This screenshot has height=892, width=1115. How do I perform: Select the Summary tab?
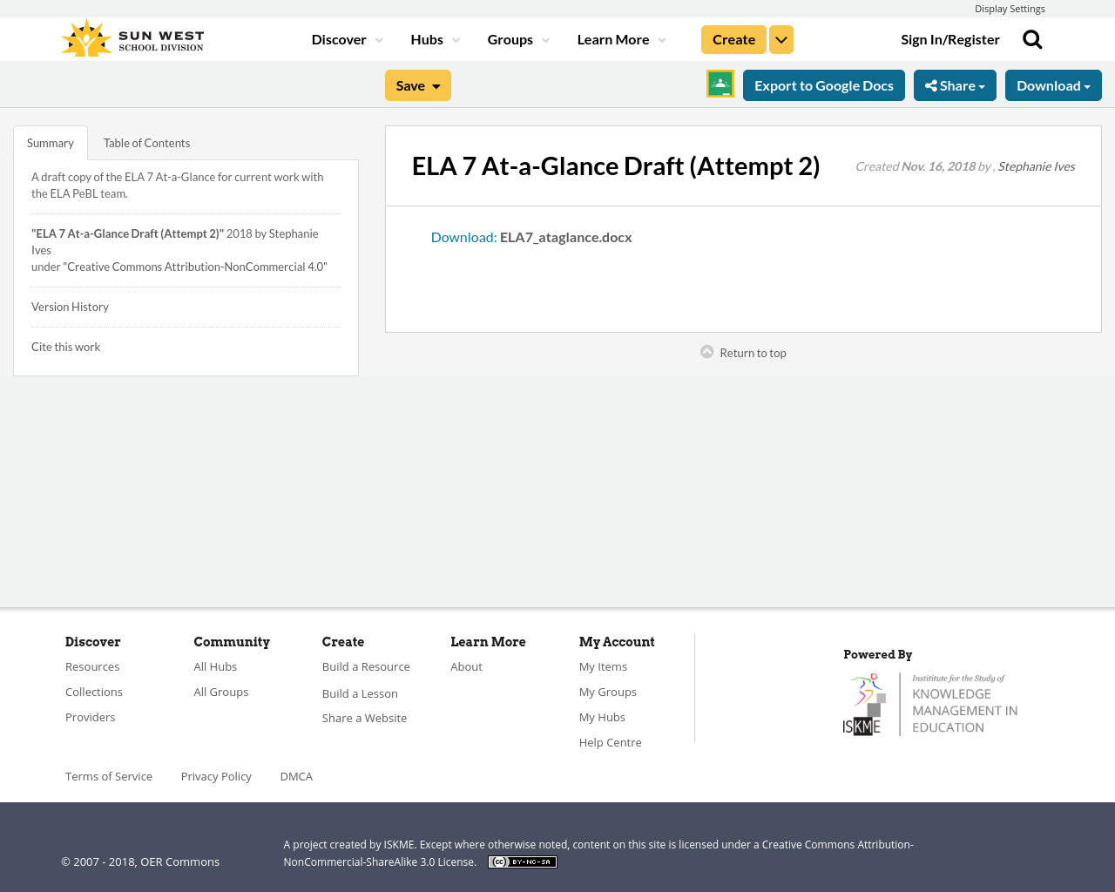(x=50, y=141)
